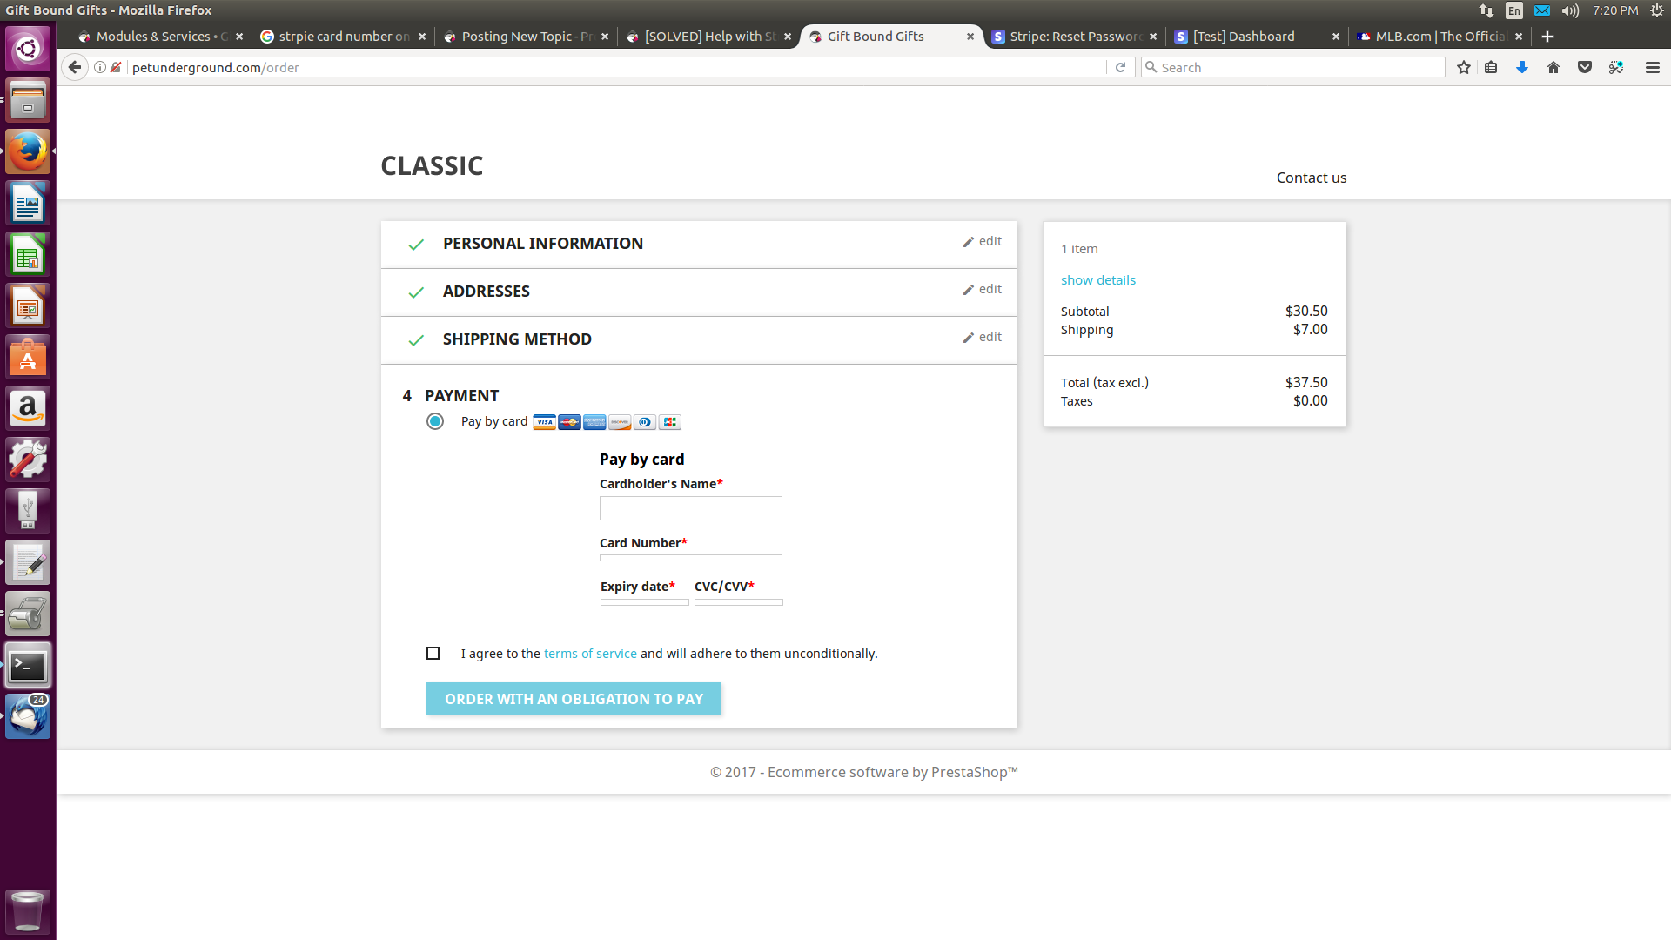Viewport: 1671px width, 940px height.
Task: Switch to the [Test] Dashboard tab
Action: (x=1243, y=37)
